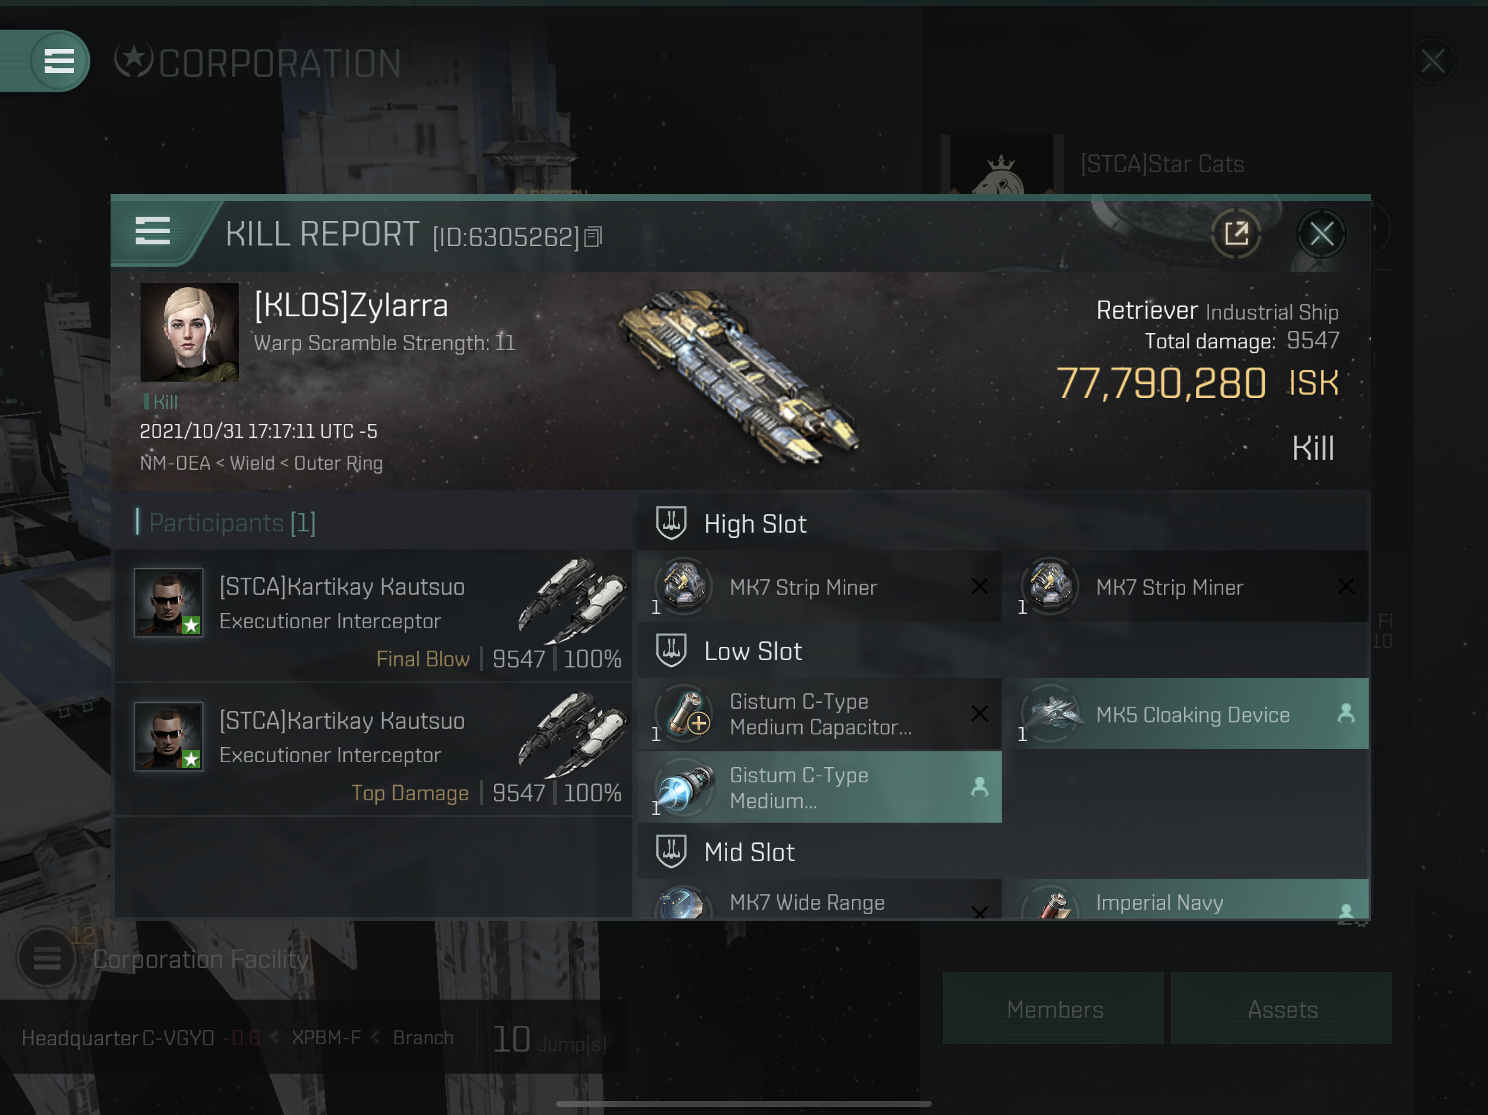Open the Top Damage participant entry
This screenshot has height=1115, width=1488.
pyautogui.click(x=373, y=750)
